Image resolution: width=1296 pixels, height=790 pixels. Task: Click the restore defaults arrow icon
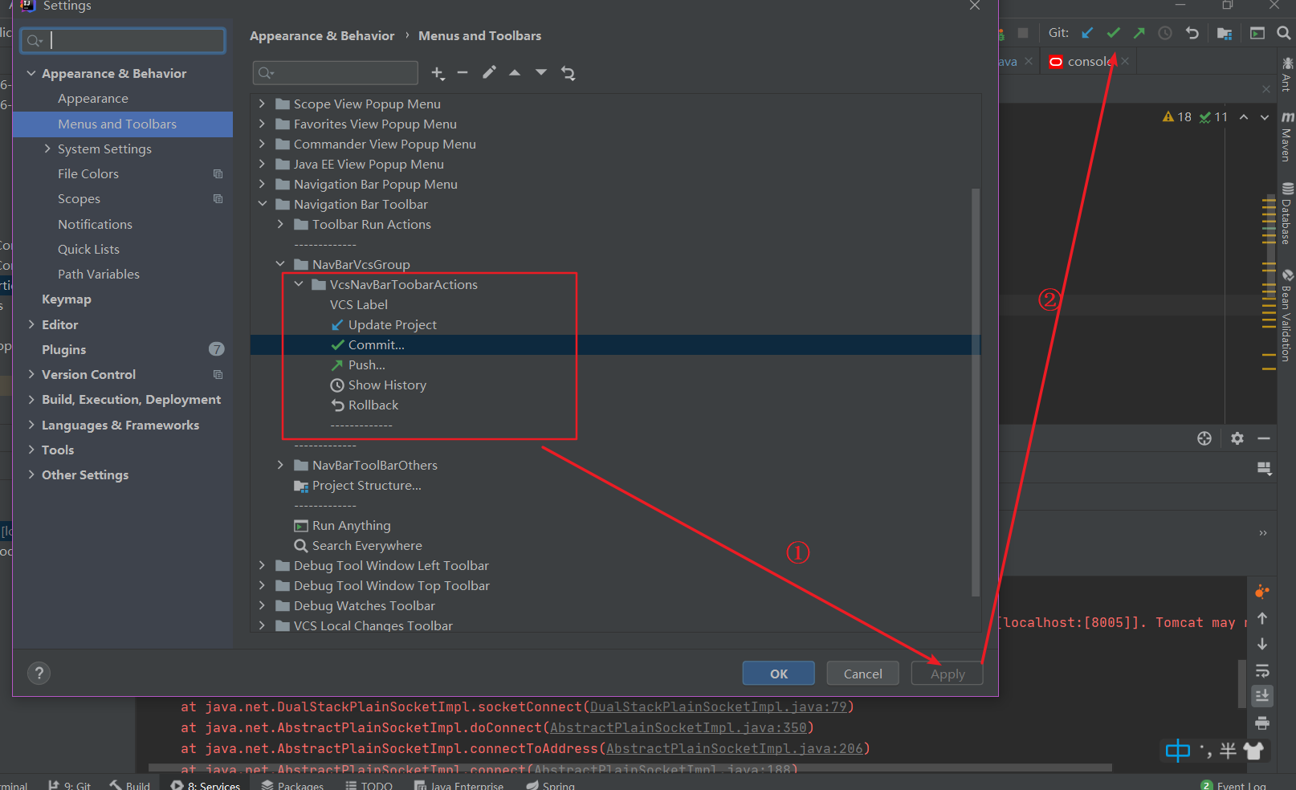(568, 73)
